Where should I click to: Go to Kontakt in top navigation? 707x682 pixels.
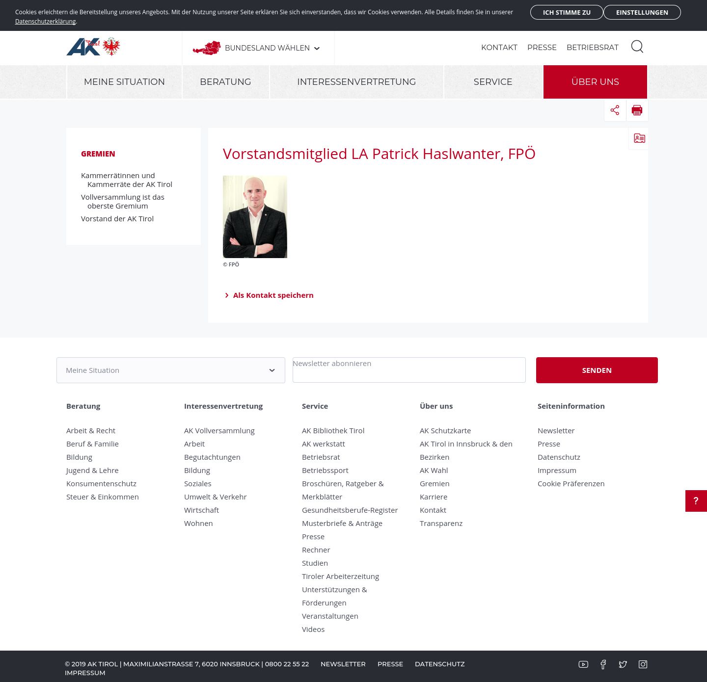pos(499,48)
